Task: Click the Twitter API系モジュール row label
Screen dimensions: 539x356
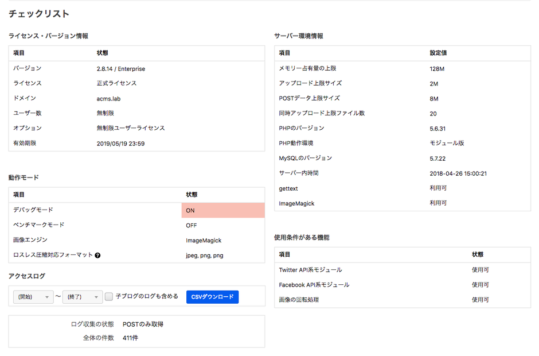Action: click(x=310, y=270)
